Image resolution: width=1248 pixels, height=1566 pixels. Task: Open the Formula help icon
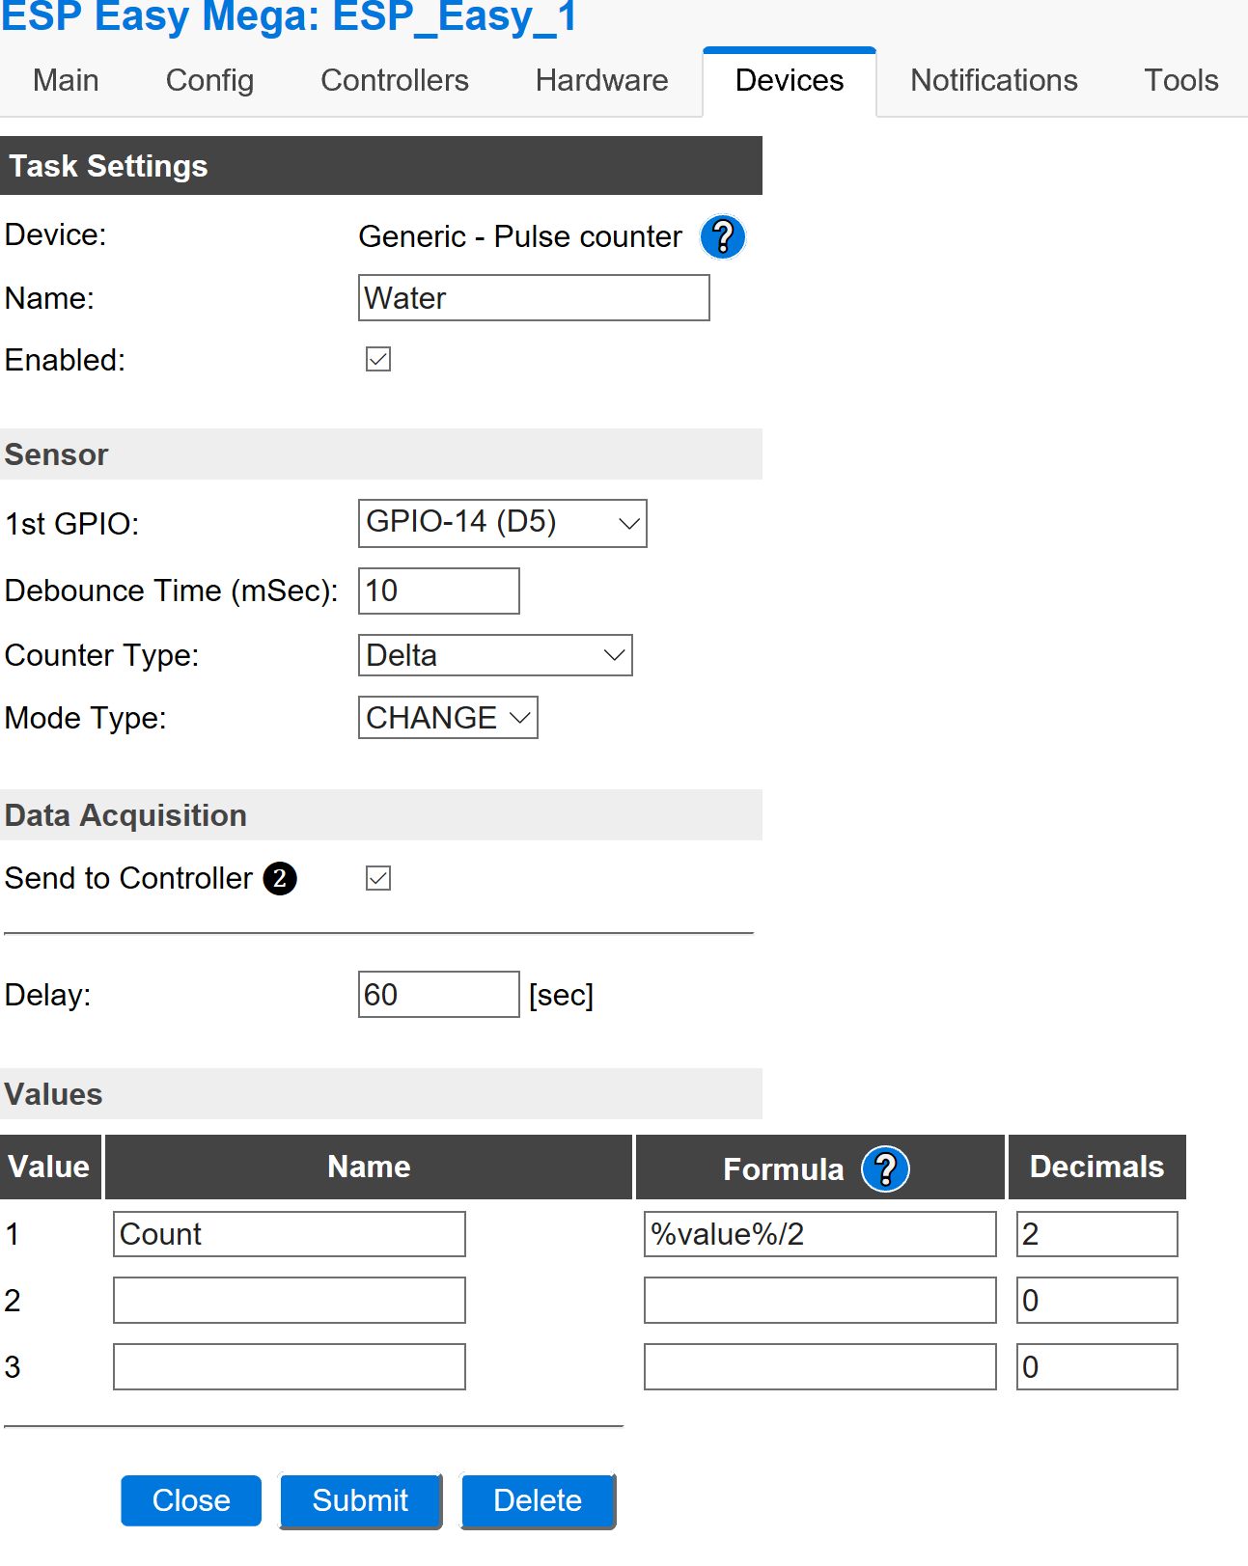[885, 1168]
